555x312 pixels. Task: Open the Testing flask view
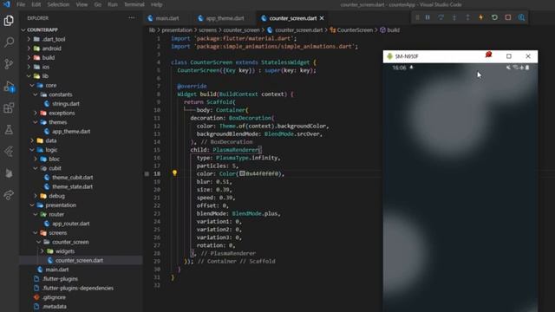(9, 129)
